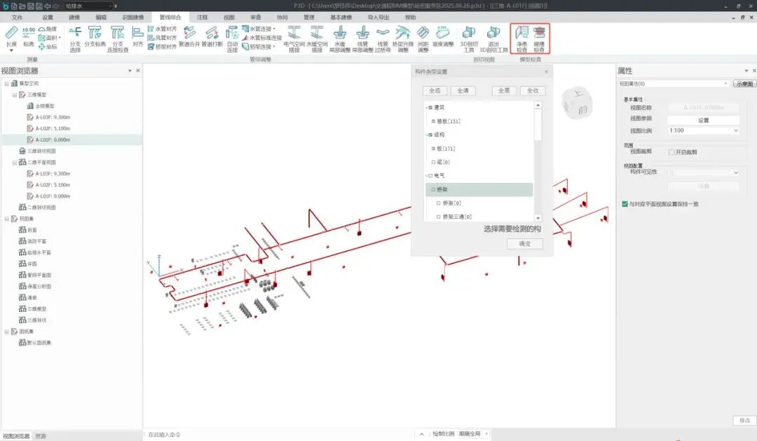This screenshot has width=757, height=441.
Task: Toggle the 建筑 category checkbox
Action: pos(430,107)
